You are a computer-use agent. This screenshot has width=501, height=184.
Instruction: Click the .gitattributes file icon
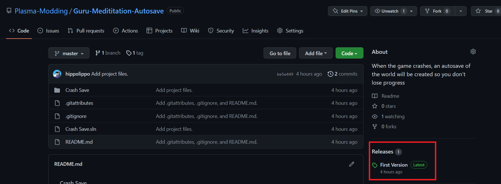(57, 103)
